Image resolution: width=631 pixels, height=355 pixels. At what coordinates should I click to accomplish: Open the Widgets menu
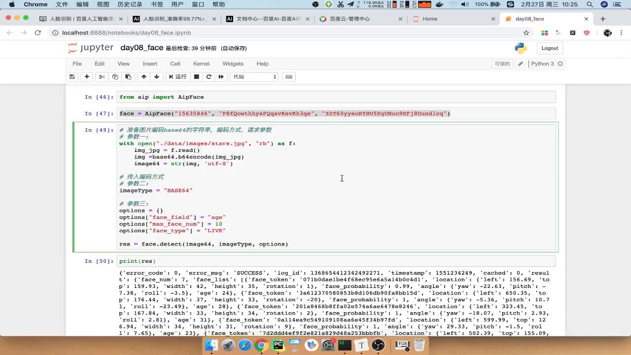click(233, 64)
